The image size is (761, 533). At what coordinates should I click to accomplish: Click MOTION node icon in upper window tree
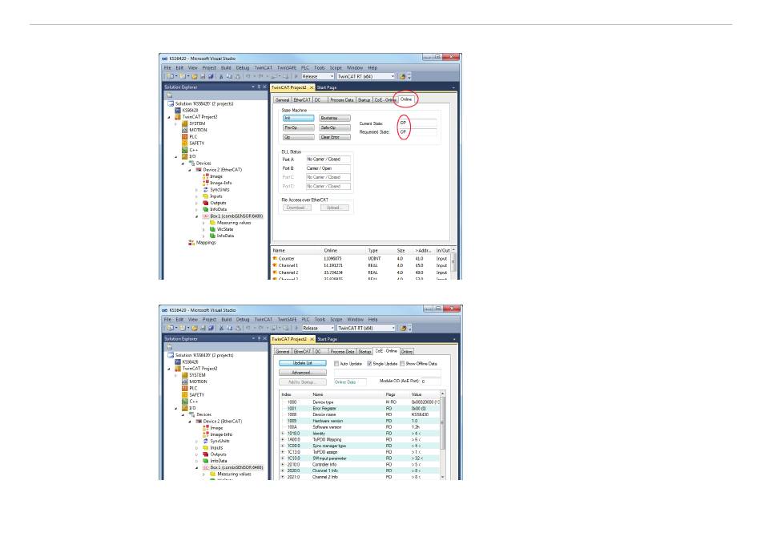[x=184, y=130]
